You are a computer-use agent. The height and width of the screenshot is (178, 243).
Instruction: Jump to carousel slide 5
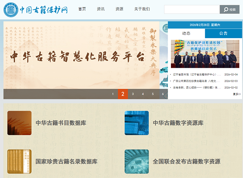tap(153, 94)
